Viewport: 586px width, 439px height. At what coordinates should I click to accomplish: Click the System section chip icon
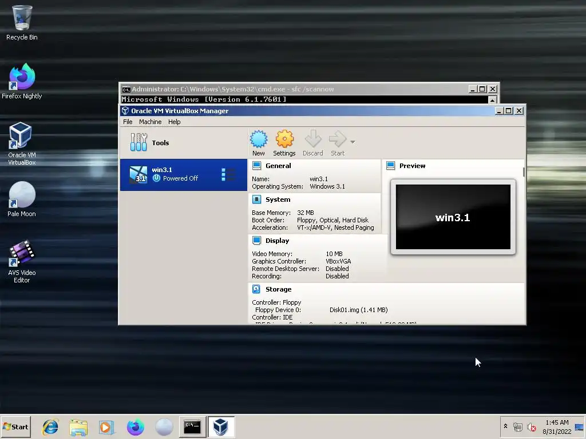256,199
